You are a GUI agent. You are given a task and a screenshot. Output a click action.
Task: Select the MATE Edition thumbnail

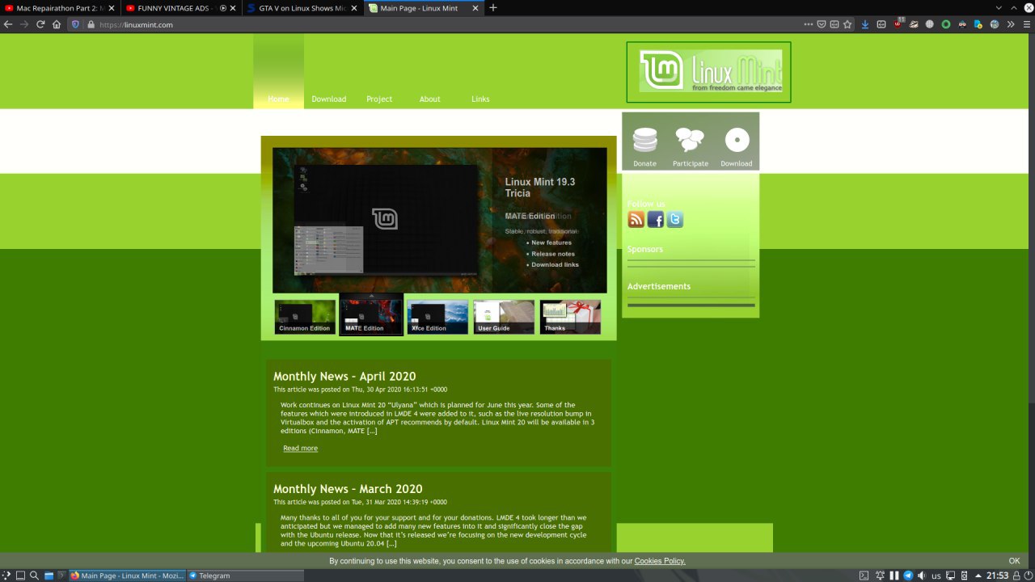point(371,317)
